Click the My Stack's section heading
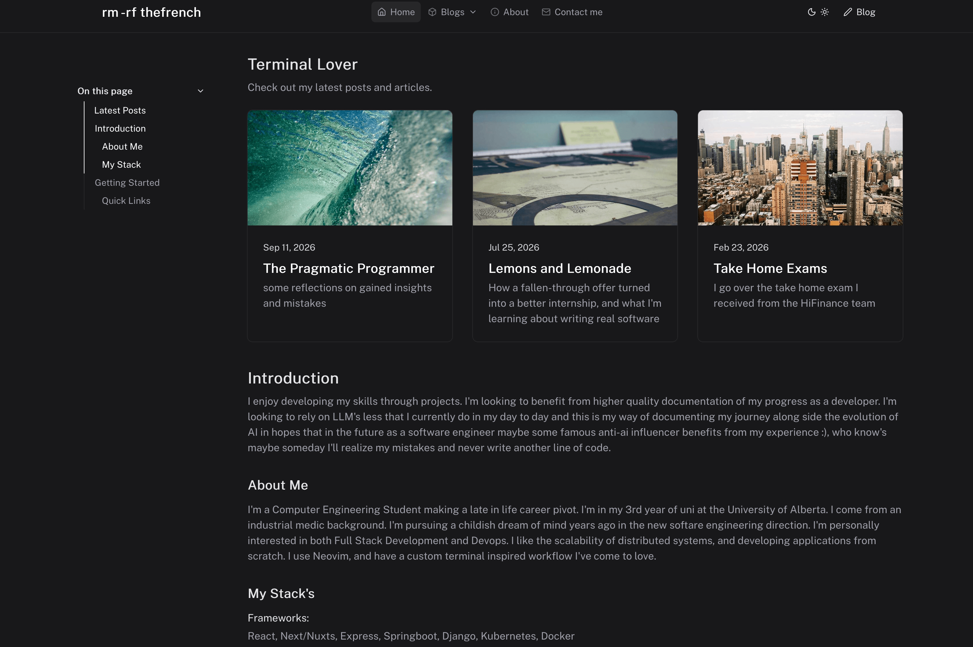This screenshot has height=647, width=973. 281,593
